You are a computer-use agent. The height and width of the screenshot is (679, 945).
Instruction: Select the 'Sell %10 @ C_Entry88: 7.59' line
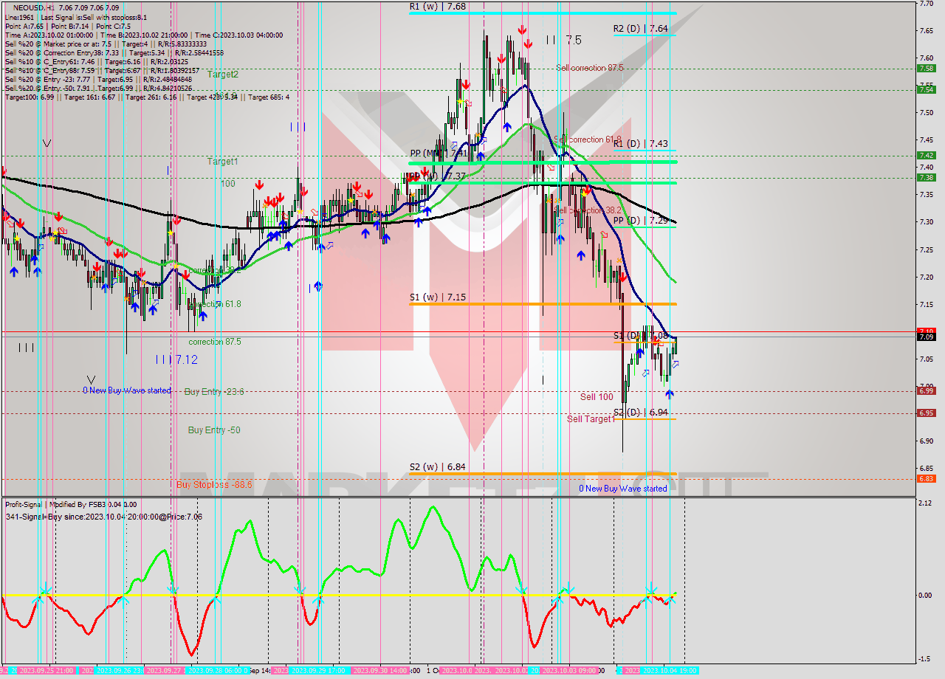[x=102, y=71]
